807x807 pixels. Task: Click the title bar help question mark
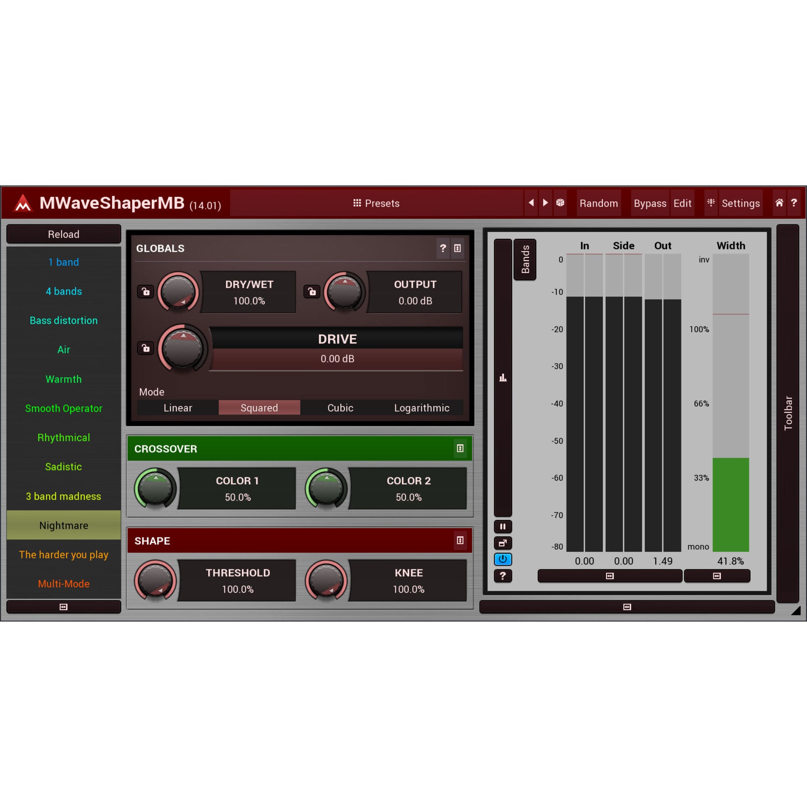coord(794,203)
